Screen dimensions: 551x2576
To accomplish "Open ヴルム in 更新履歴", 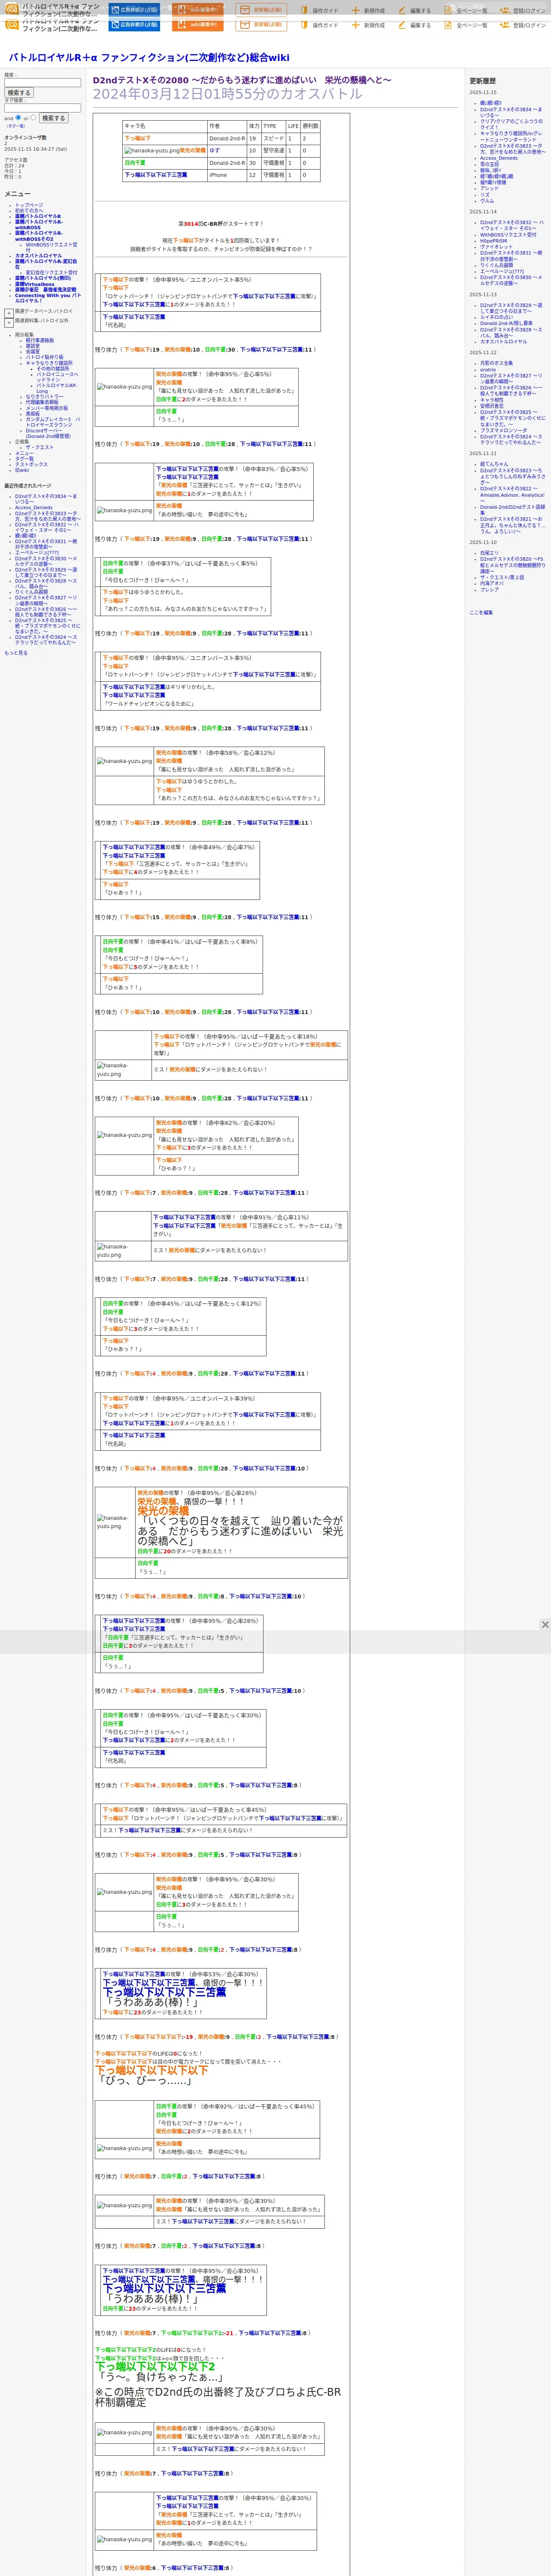I will click(487, 201).
